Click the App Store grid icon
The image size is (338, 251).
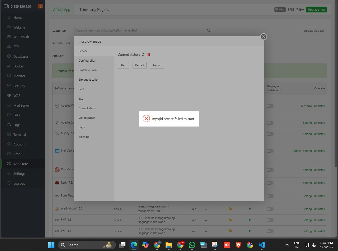(9, 164)
